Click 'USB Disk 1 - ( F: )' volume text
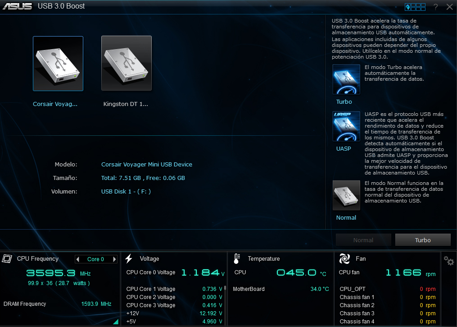 point(126,192)
